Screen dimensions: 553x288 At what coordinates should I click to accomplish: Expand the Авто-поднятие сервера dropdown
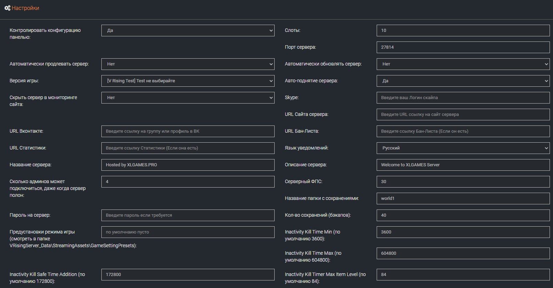[463, 81]
